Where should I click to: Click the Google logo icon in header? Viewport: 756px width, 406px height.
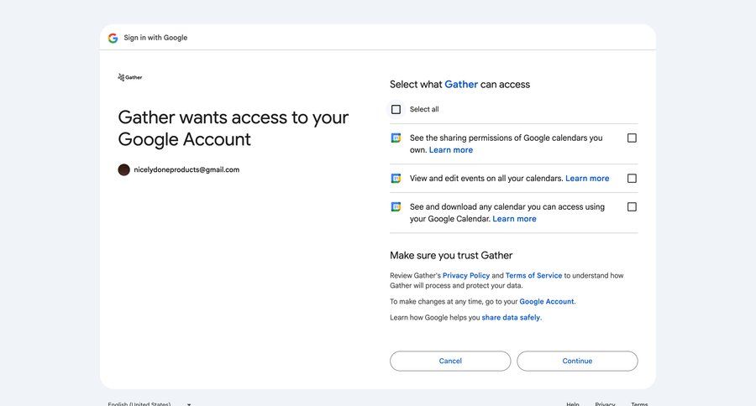113,38
